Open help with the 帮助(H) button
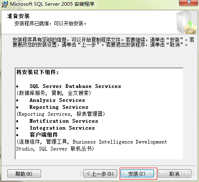The image size is (199, 182). 24,173
